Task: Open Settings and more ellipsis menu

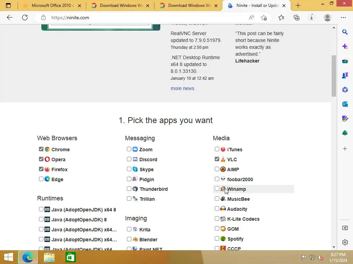Action: point(343,18)
